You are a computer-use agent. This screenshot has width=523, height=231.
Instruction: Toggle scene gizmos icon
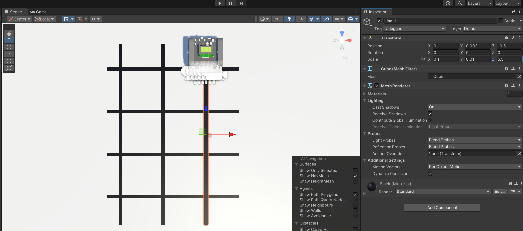350,19
